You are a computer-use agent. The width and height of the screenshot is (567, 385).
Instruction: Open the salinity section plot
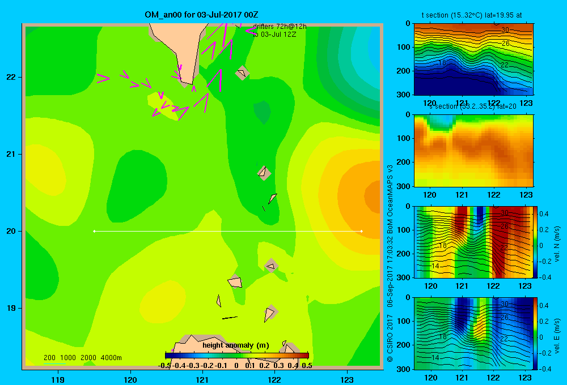tap(473, 151)
